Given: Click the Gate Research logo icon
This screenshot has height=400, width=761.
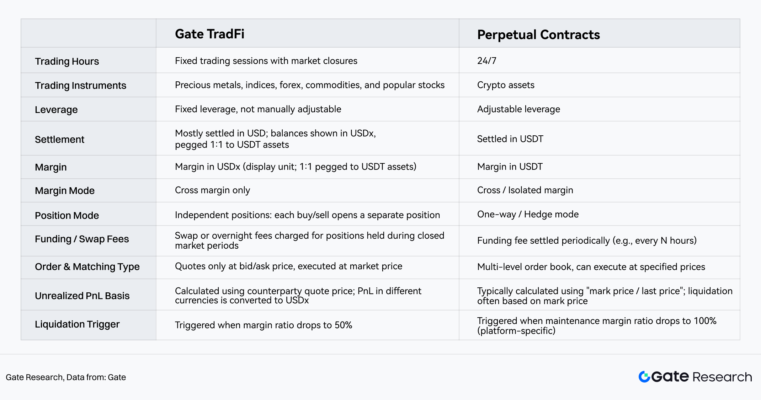Looking at the screenshot, I should coord(644,377).
